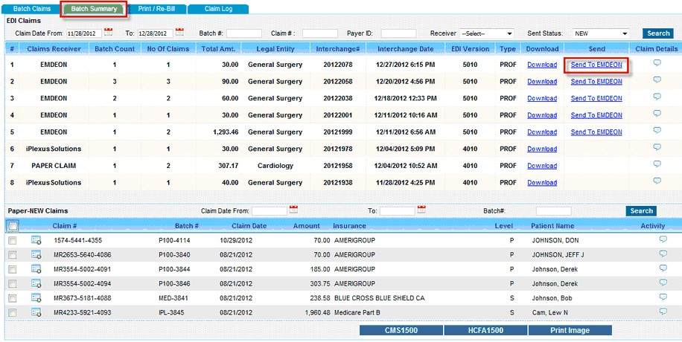Open calendar picker beside EDI To date
The image size is (682, 342).
[179, 33]
